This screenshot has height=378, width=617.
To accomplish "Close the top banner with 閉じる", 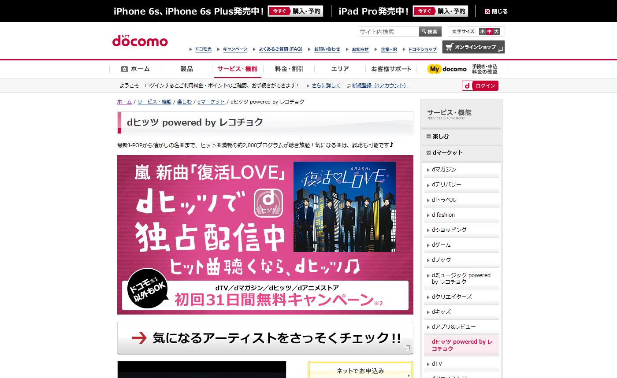I will point(496,11).
